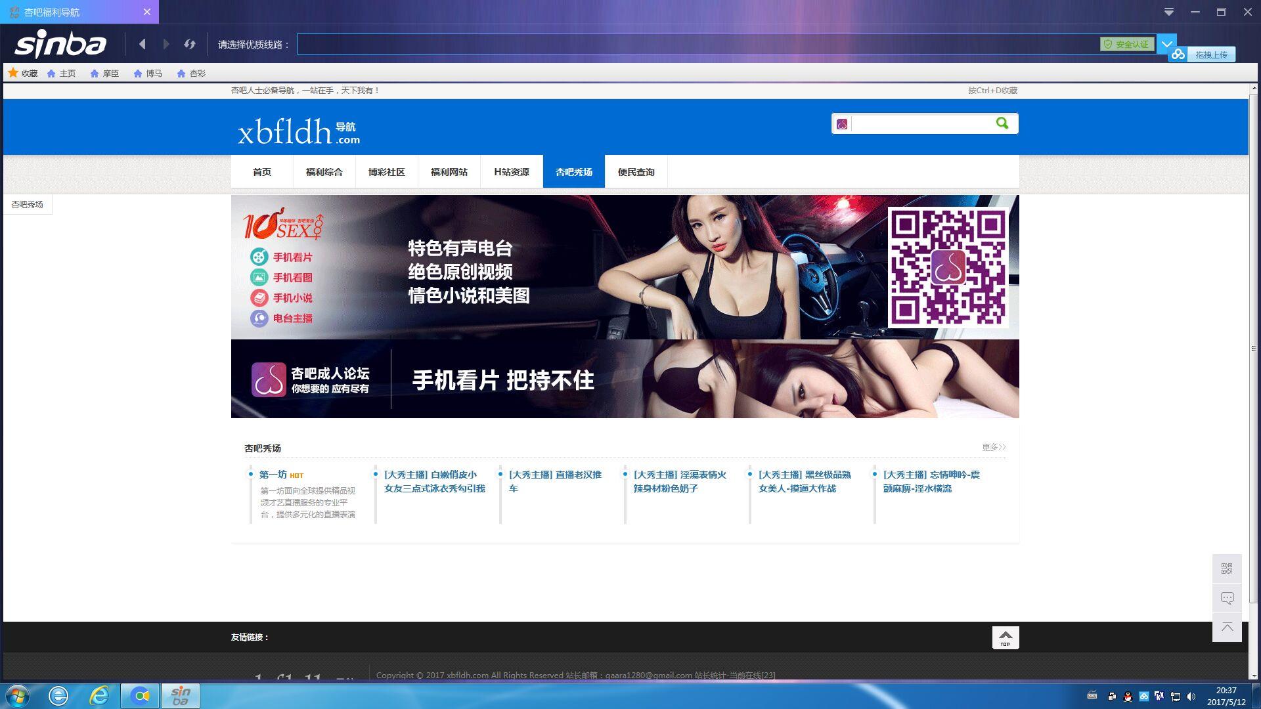This screenshot has width=1261, height=709.
Task: Click the 安全认证 security badge
Action: pyautogui.click(x=1127, y=44)
